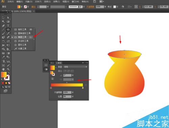
Task: Open the change screen mode button
Action: (5, 91)
